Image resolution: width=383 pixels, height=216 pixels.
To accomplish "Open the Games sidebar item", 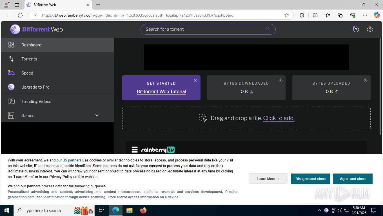I will 57,115.
